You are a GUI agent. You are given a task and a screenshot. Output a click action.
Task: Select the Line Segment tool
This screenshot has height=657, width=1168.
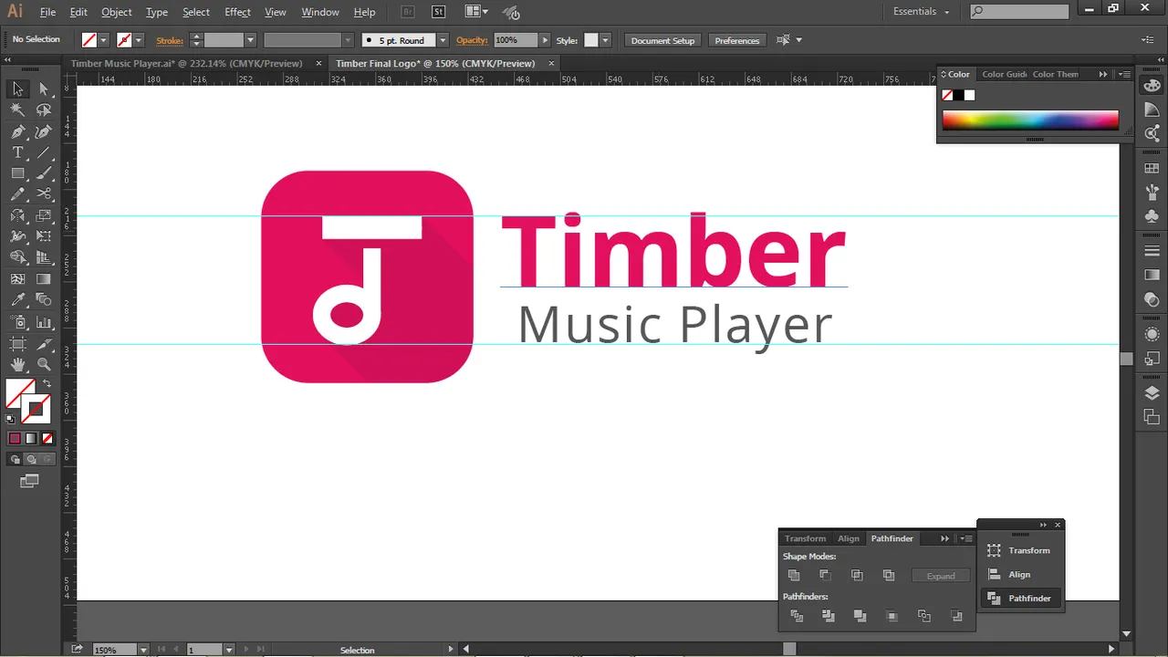point(44,152)
